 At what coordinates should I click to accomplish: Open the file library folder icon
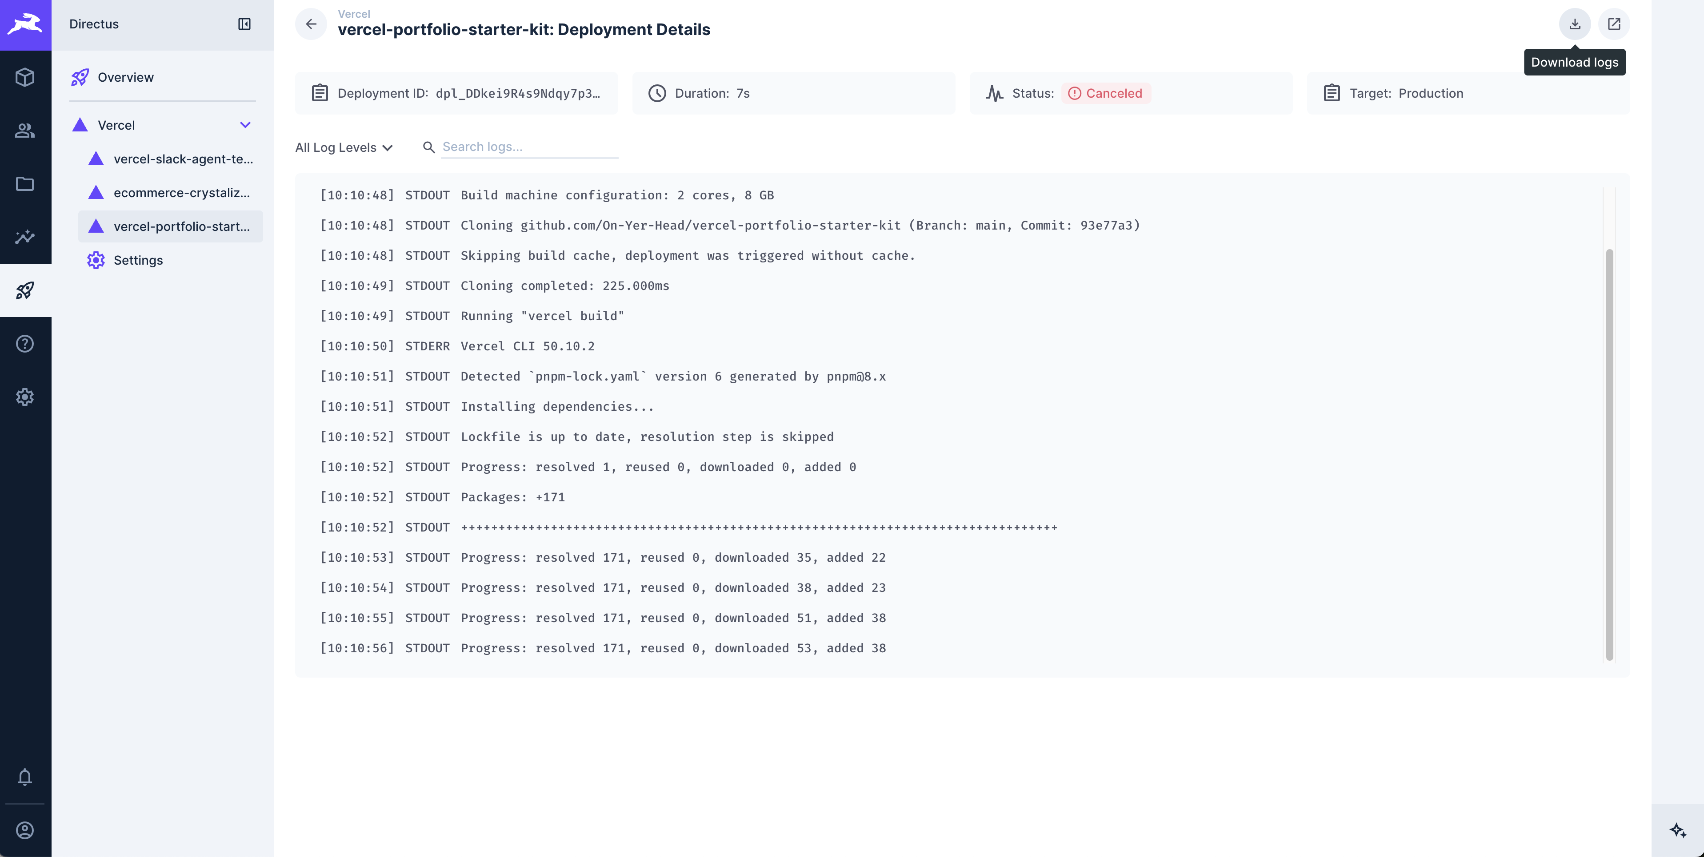pyautogui.click(x=25, y=184)
